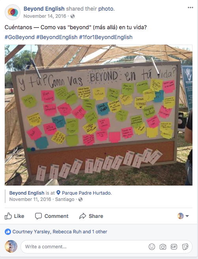
Task: Post a GIF using the GIF icon
Action: tap(174, 247)
